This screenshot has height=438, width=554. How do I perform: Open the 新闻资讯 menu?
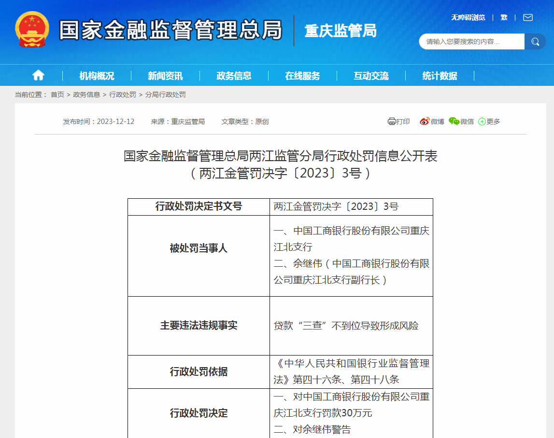(165, 76)
